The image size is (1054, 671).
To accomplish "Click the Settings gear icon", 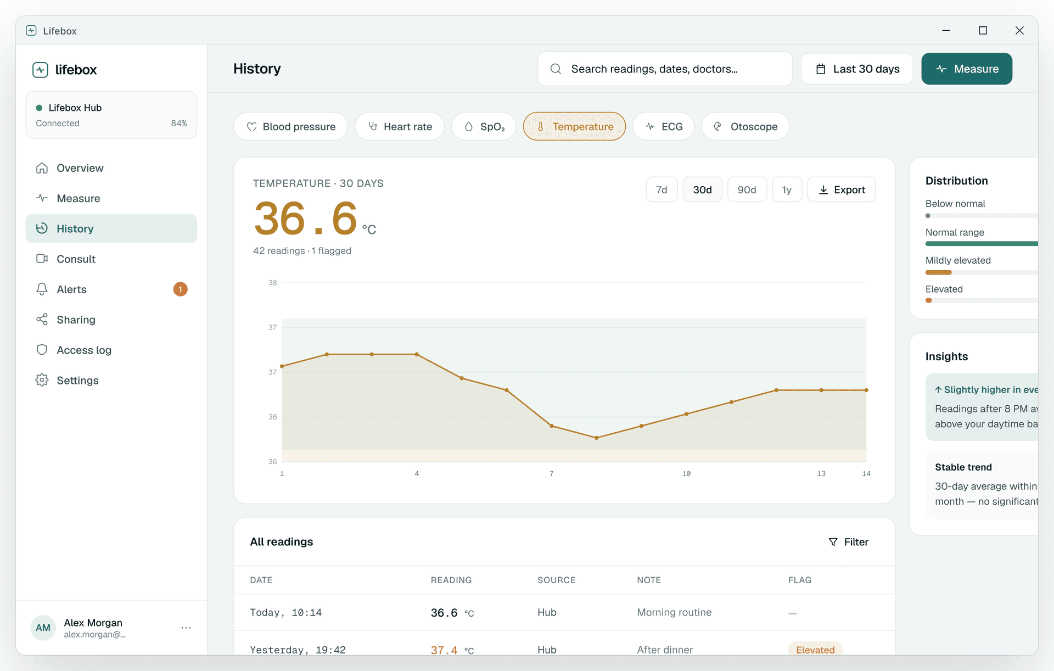I will point(42,380).
